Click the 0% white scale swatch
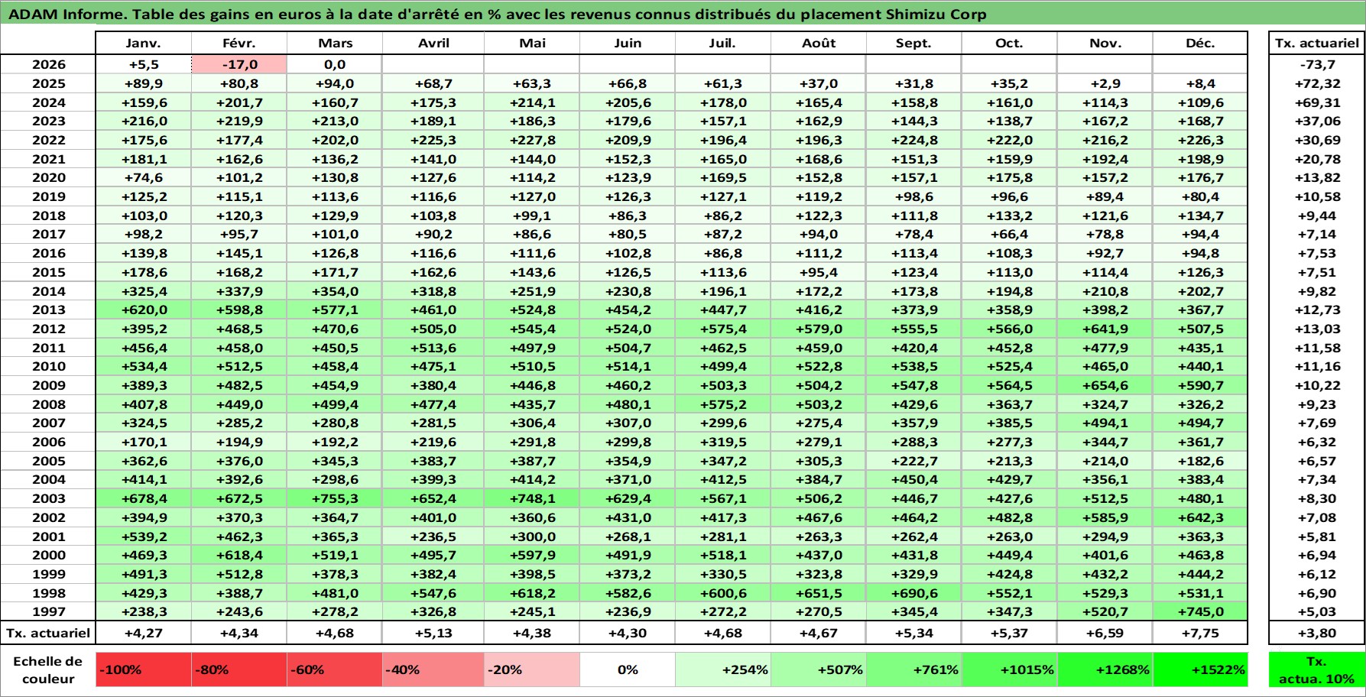 pyautogui.click(x=628, y=669)
